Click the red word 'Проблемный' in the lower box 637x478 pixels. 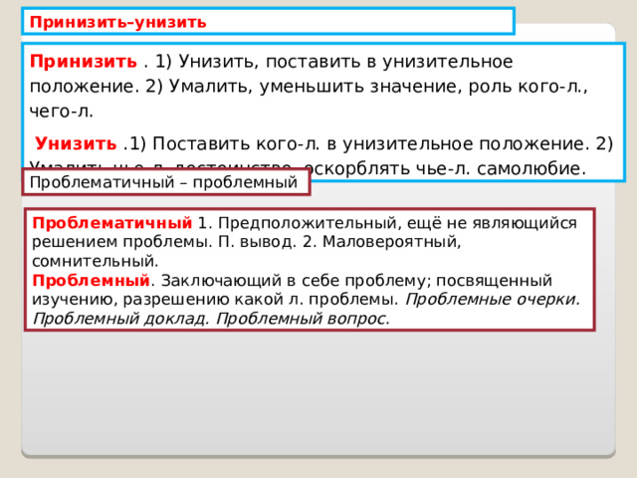pos(91,281)
